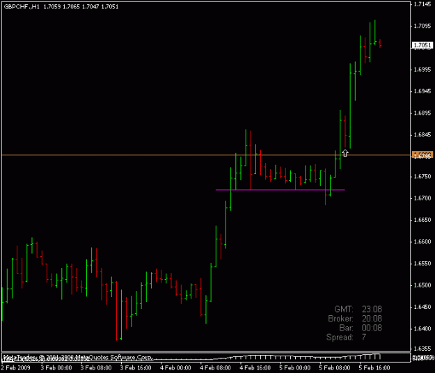Click the GMT time value 23:08
This screenshot has width=435, height=373.
(x=372, y=309)
